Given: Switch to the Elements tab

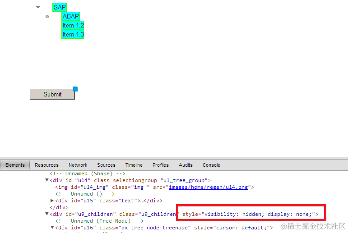Looking at the screenshot, I should point(15,165).
